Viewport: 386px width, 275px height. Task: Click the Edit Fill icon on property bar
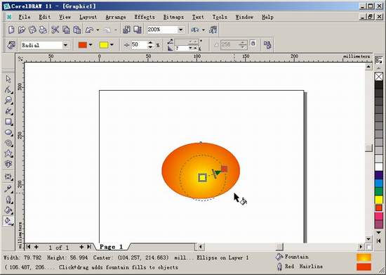pos(11,45)
